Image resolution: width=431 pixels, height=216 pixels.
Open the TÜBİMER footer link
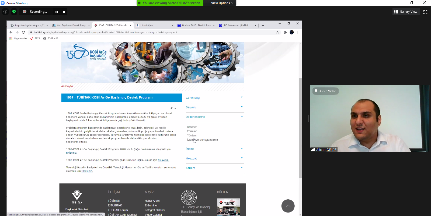coord(114,201)
